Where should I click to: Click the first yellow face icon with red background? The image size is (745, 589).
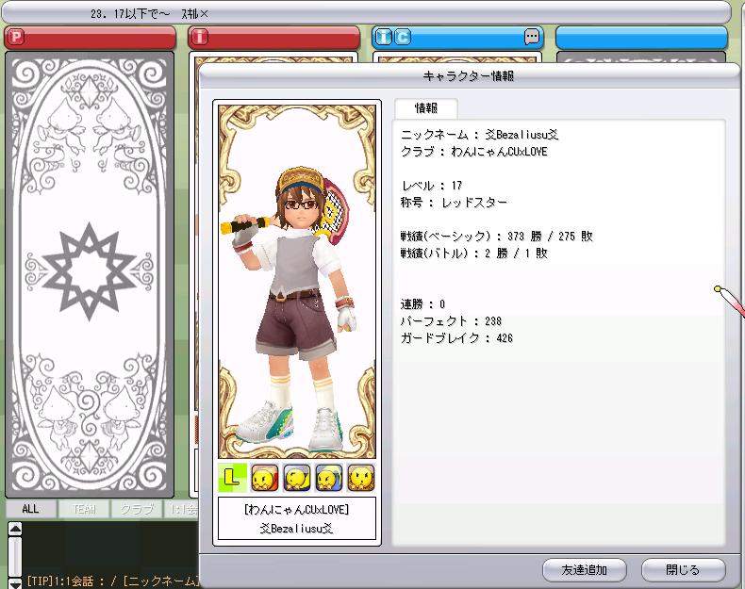(265, 478)
